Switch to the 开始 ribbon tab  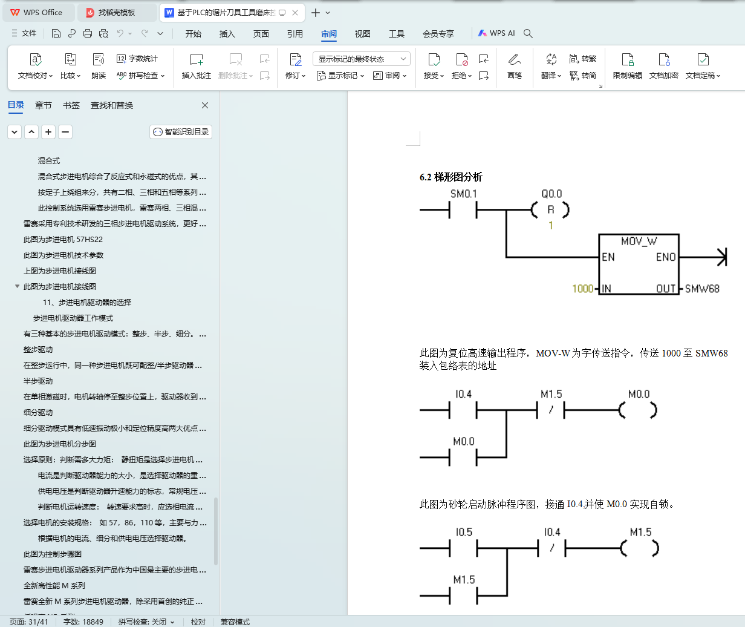click(194, 34)
